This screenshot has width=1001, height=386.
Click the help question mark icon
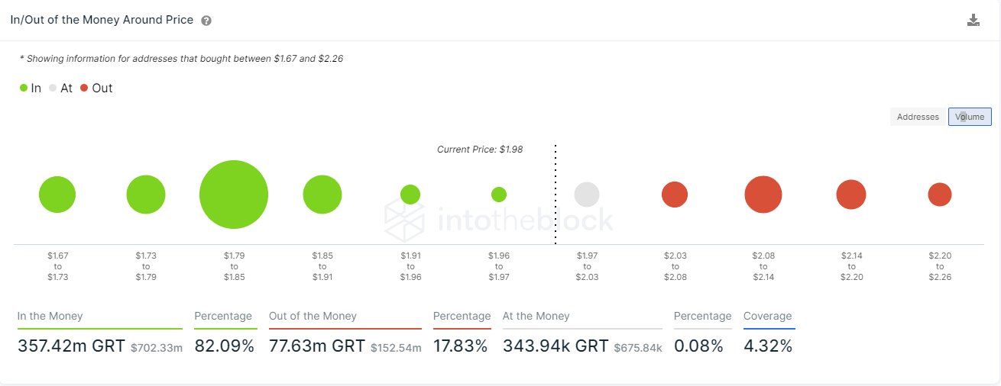pos(206,21)
